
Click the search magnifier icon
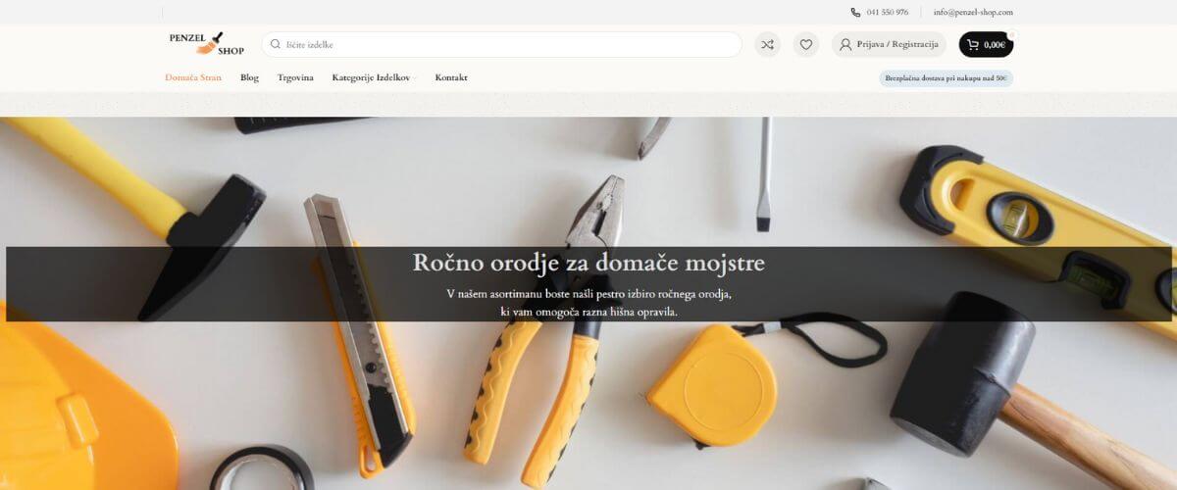click(276, 44)
